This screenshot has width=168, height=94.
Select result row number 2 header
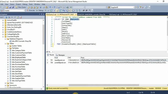click(x=47, y=63)
